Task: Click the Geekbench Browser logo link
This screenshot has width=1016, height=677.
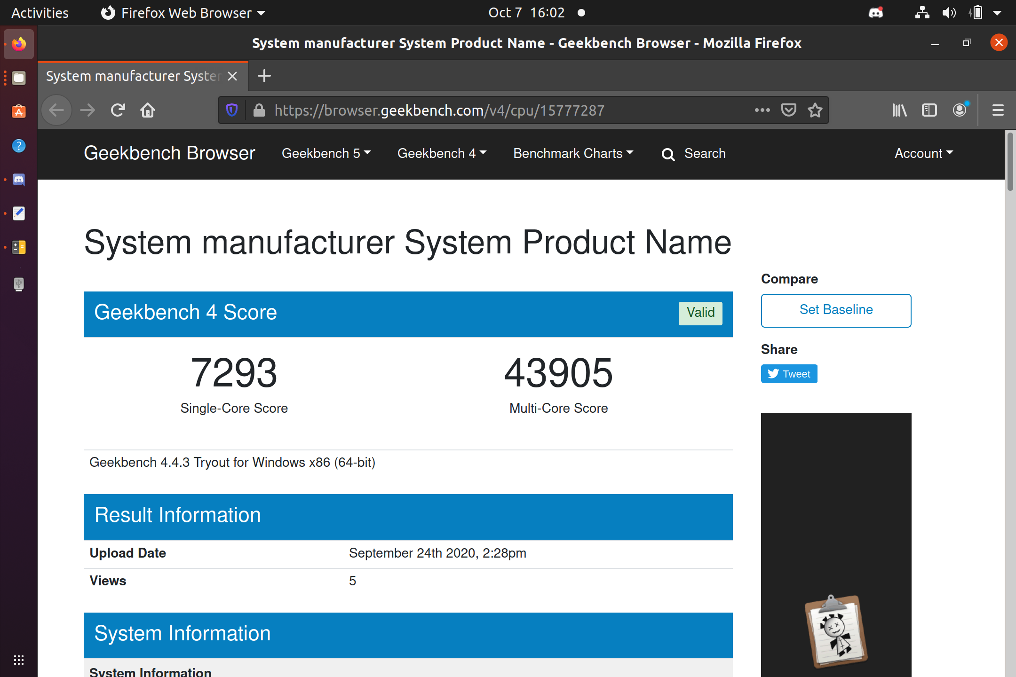Action: click(169, 153)
